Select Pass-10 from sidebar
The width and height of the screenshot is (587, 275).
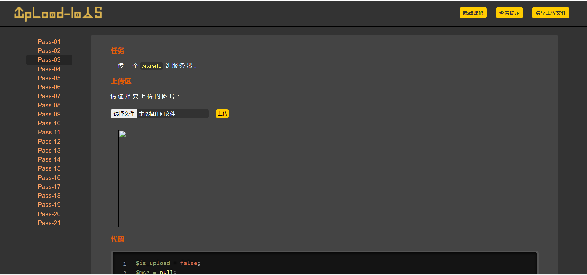tap(49, 123)
